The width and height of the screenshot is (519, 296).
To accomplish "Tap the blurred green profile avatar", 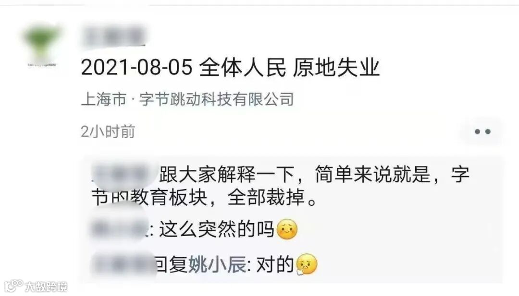I will click(x=41, y=45).
